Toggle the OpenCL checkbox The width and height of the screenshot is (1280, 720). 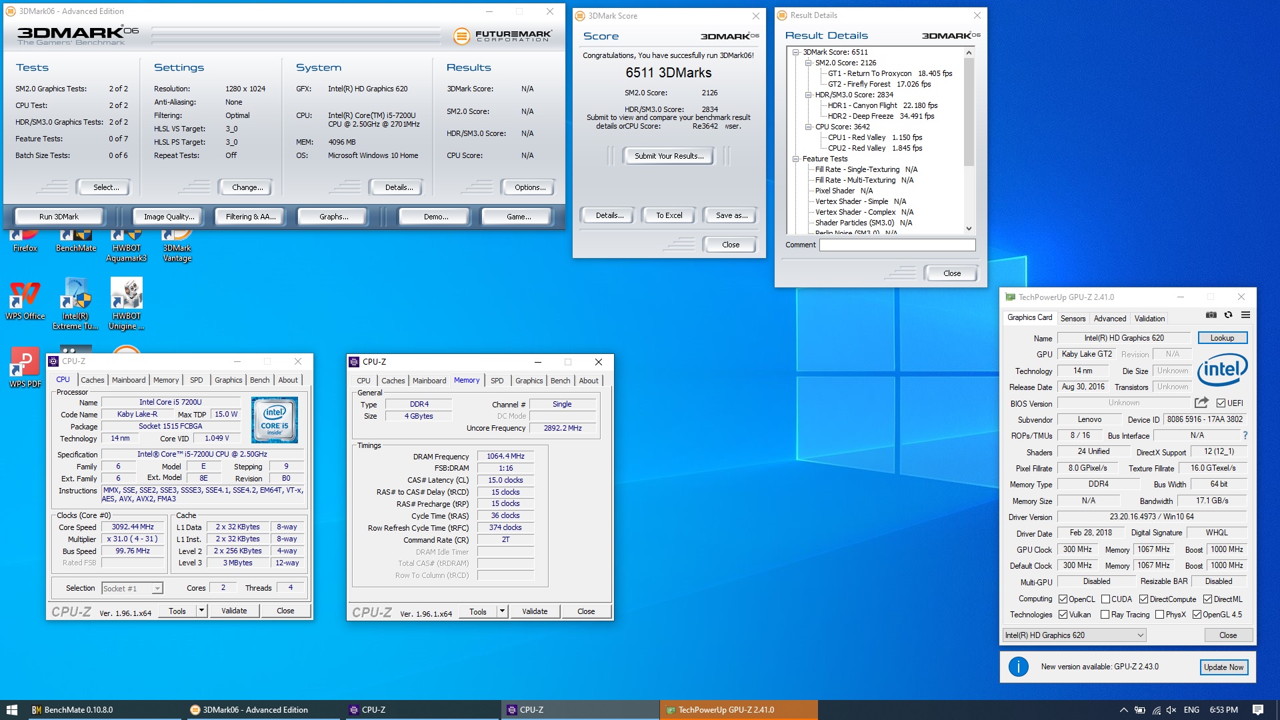click(1063, 599)
